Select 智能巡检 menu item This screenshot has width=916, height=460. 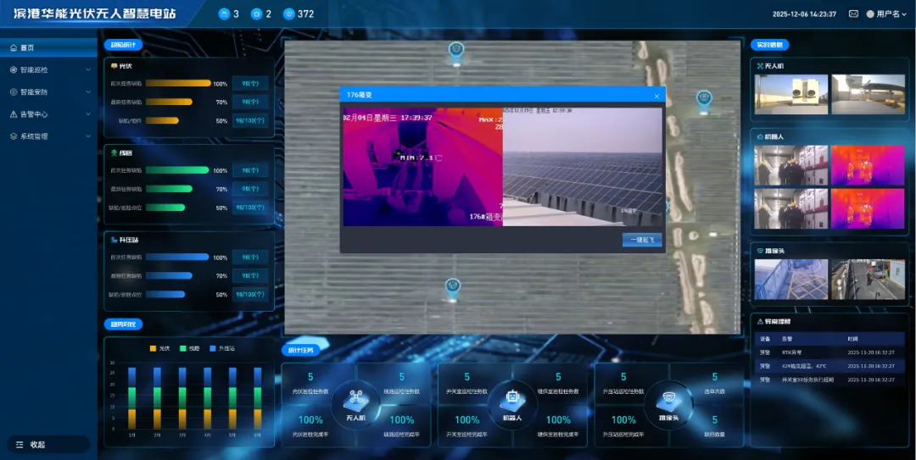(x=48, y=69)
